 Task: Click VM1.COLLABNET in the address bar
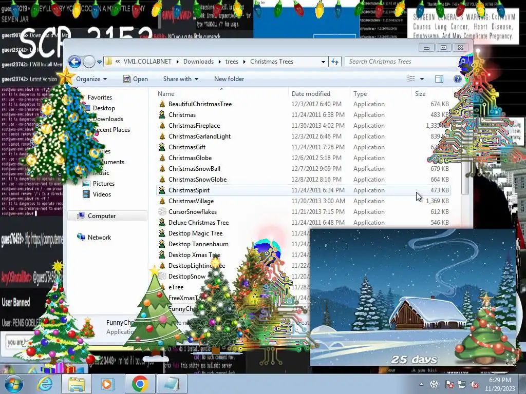(x=147, y=62)
